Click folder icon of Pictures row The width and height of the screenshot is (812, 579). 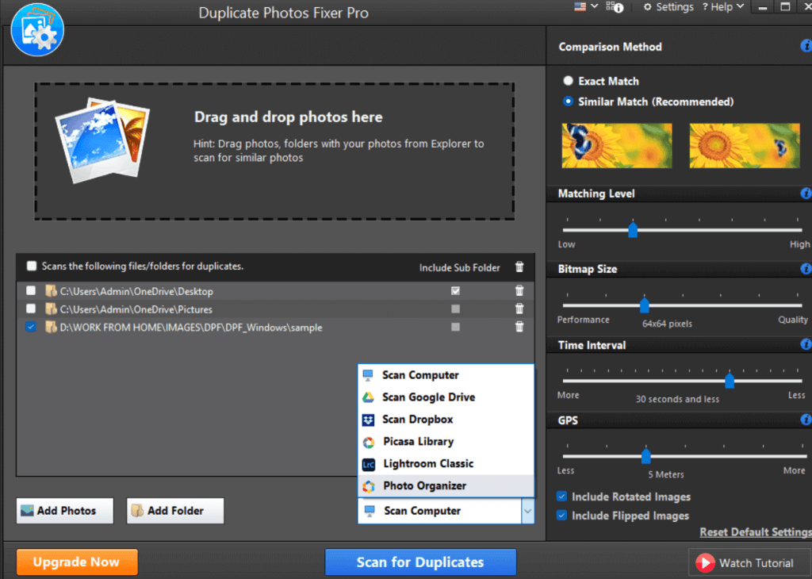tap(51, 309)
